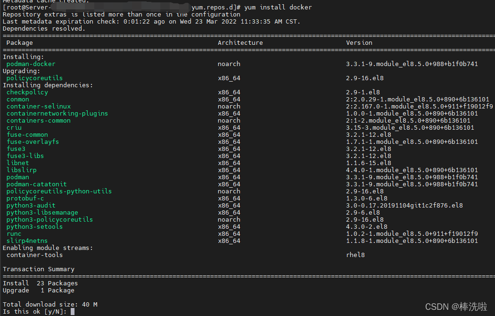The height and width of the screenshot is (316, 495).
Task: Click the podman-docker package name
Action: [31, 64]
